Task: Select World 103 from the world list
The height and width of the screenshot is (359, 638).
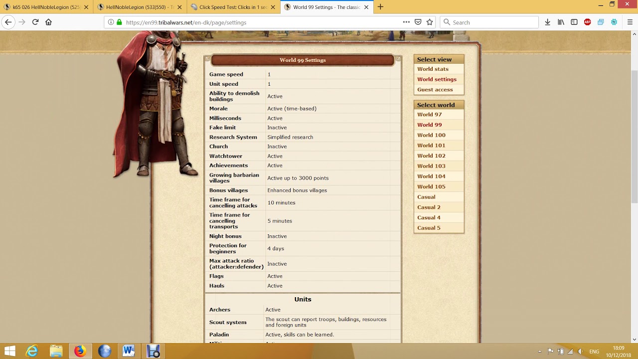Action: [431, 166]
